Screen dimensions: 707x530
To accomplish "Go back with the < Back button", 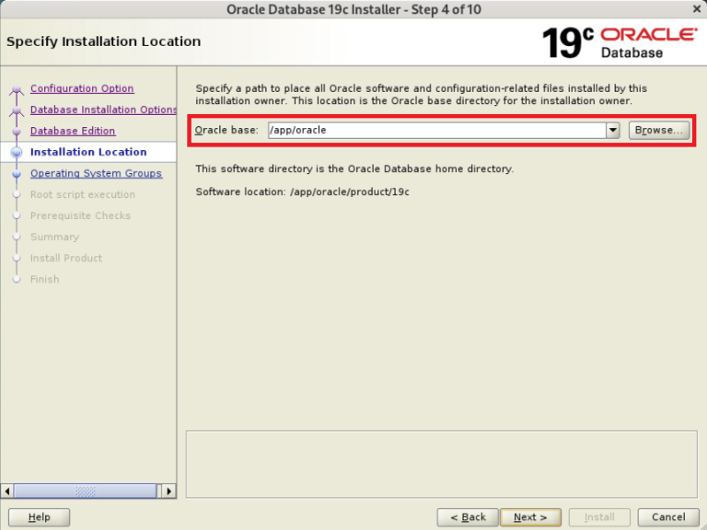I will tap(468, 517).
